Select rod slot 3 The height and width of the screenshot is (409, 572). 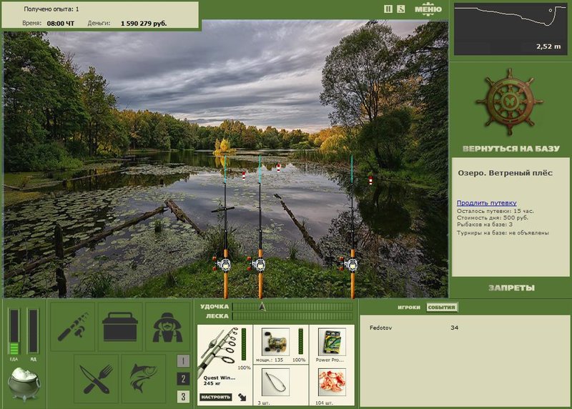click(x=183, y=396)
